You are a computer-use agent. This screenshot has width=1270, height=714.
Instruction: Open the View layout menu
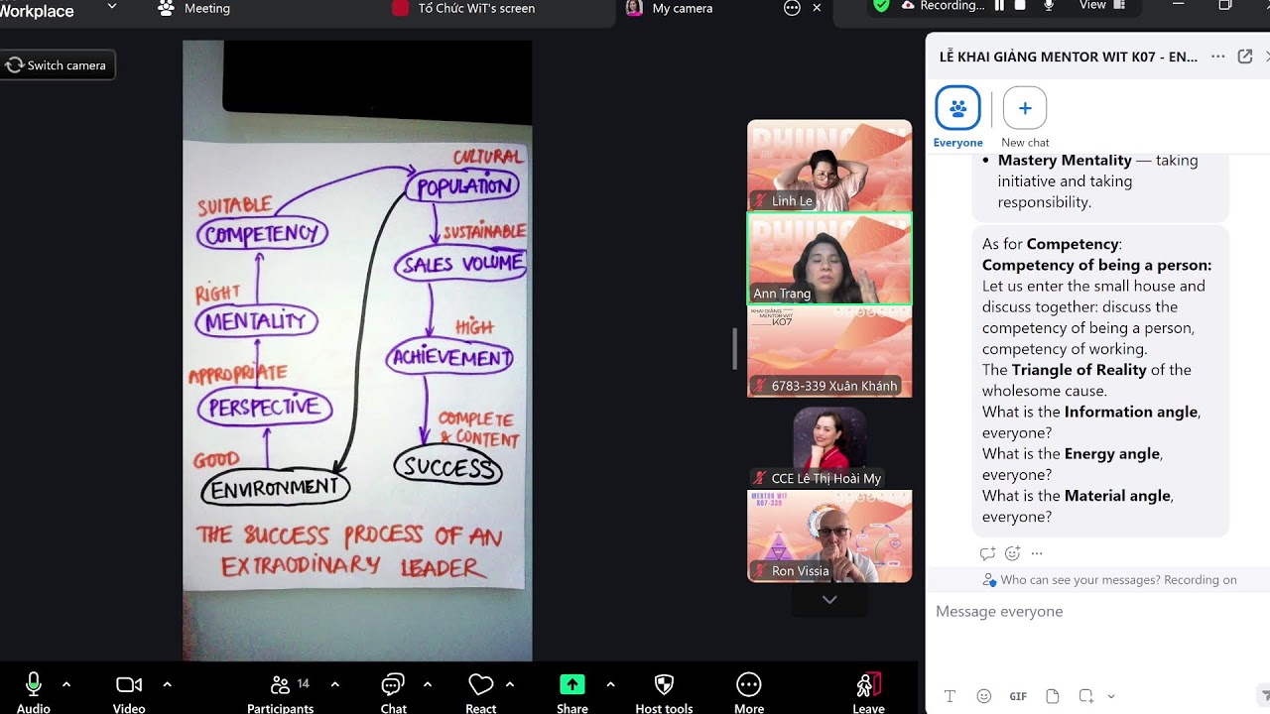[x=1102, y=5]
